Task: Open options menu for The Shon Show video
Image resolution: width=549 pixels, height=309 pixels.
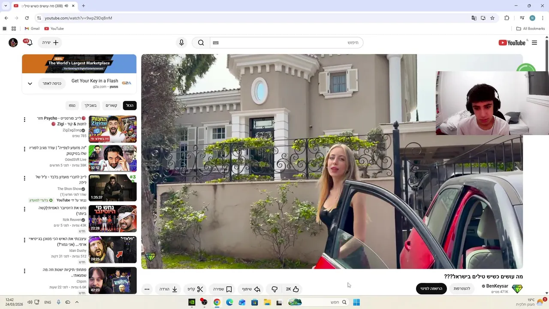Action: pos(24,178)
